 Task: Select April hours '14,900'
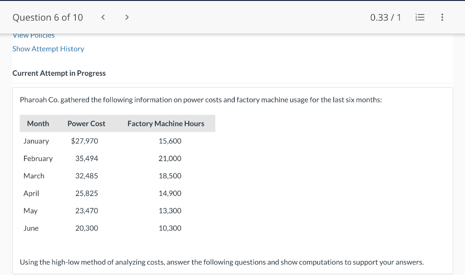click(170, 193)
